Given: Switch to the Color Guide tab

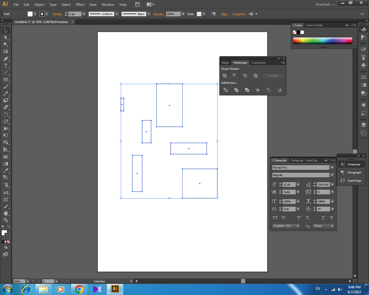Looking at the screenshot, I should [314, 25].
